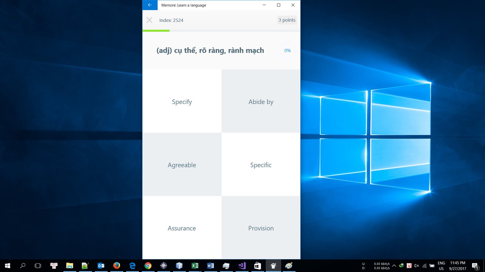Viewport: 485px width, 272px height.
Task: Open the Microsoft Store from the taskbar
Action: pos(257,266)
